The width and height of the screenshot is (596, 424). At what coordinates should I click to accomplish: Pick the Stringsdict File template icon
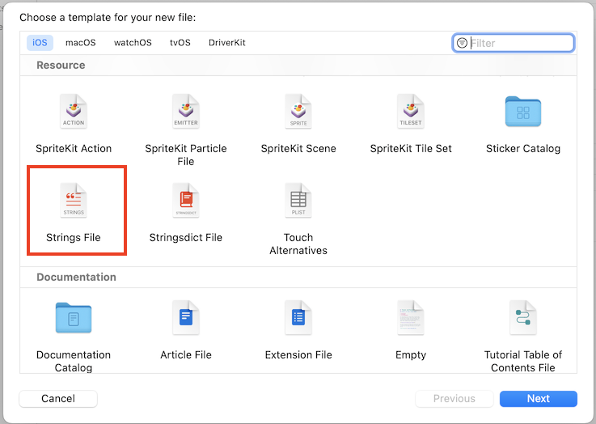186,201
